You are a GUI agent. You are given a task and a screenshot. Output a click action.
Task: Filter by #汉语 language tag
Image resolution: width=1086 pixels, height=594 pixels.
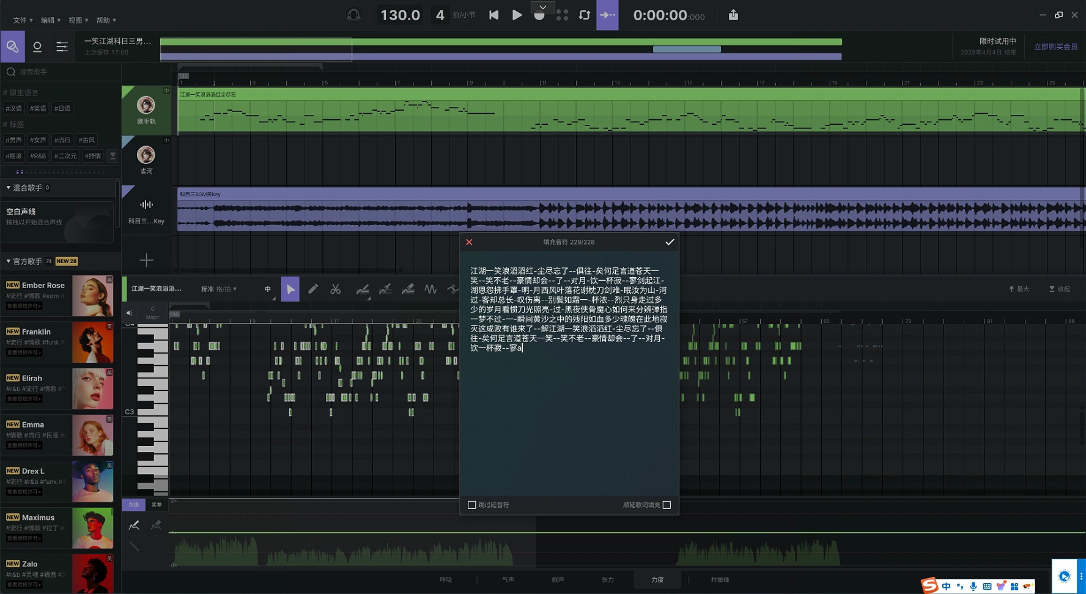[13, 108]
